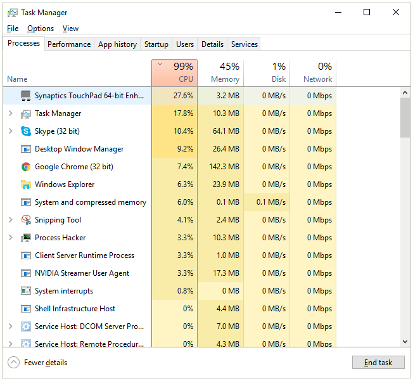Click the Skype (32 bit) icon

[x=26, y=131]
